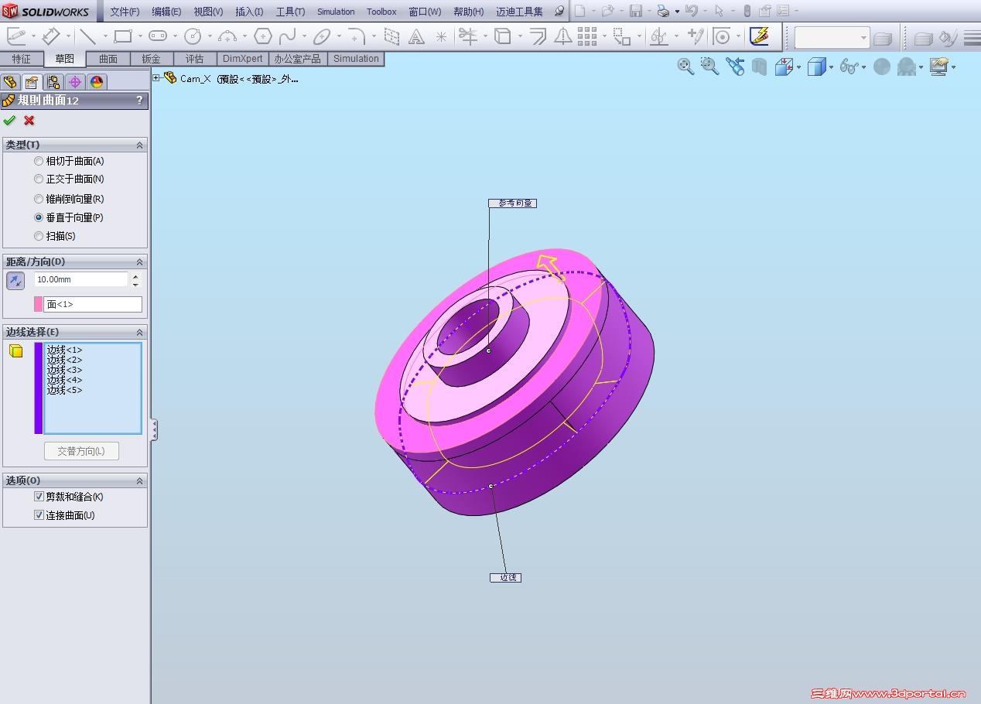This screenshot has width=981, height=704.
Task: Open the DimXpertManager tab icon
Action: (75, 82)
